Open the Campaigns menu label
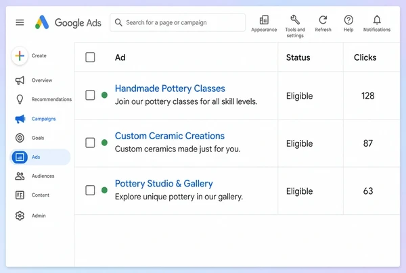Viewport: 406px width, 273px height. click(43, 119)
